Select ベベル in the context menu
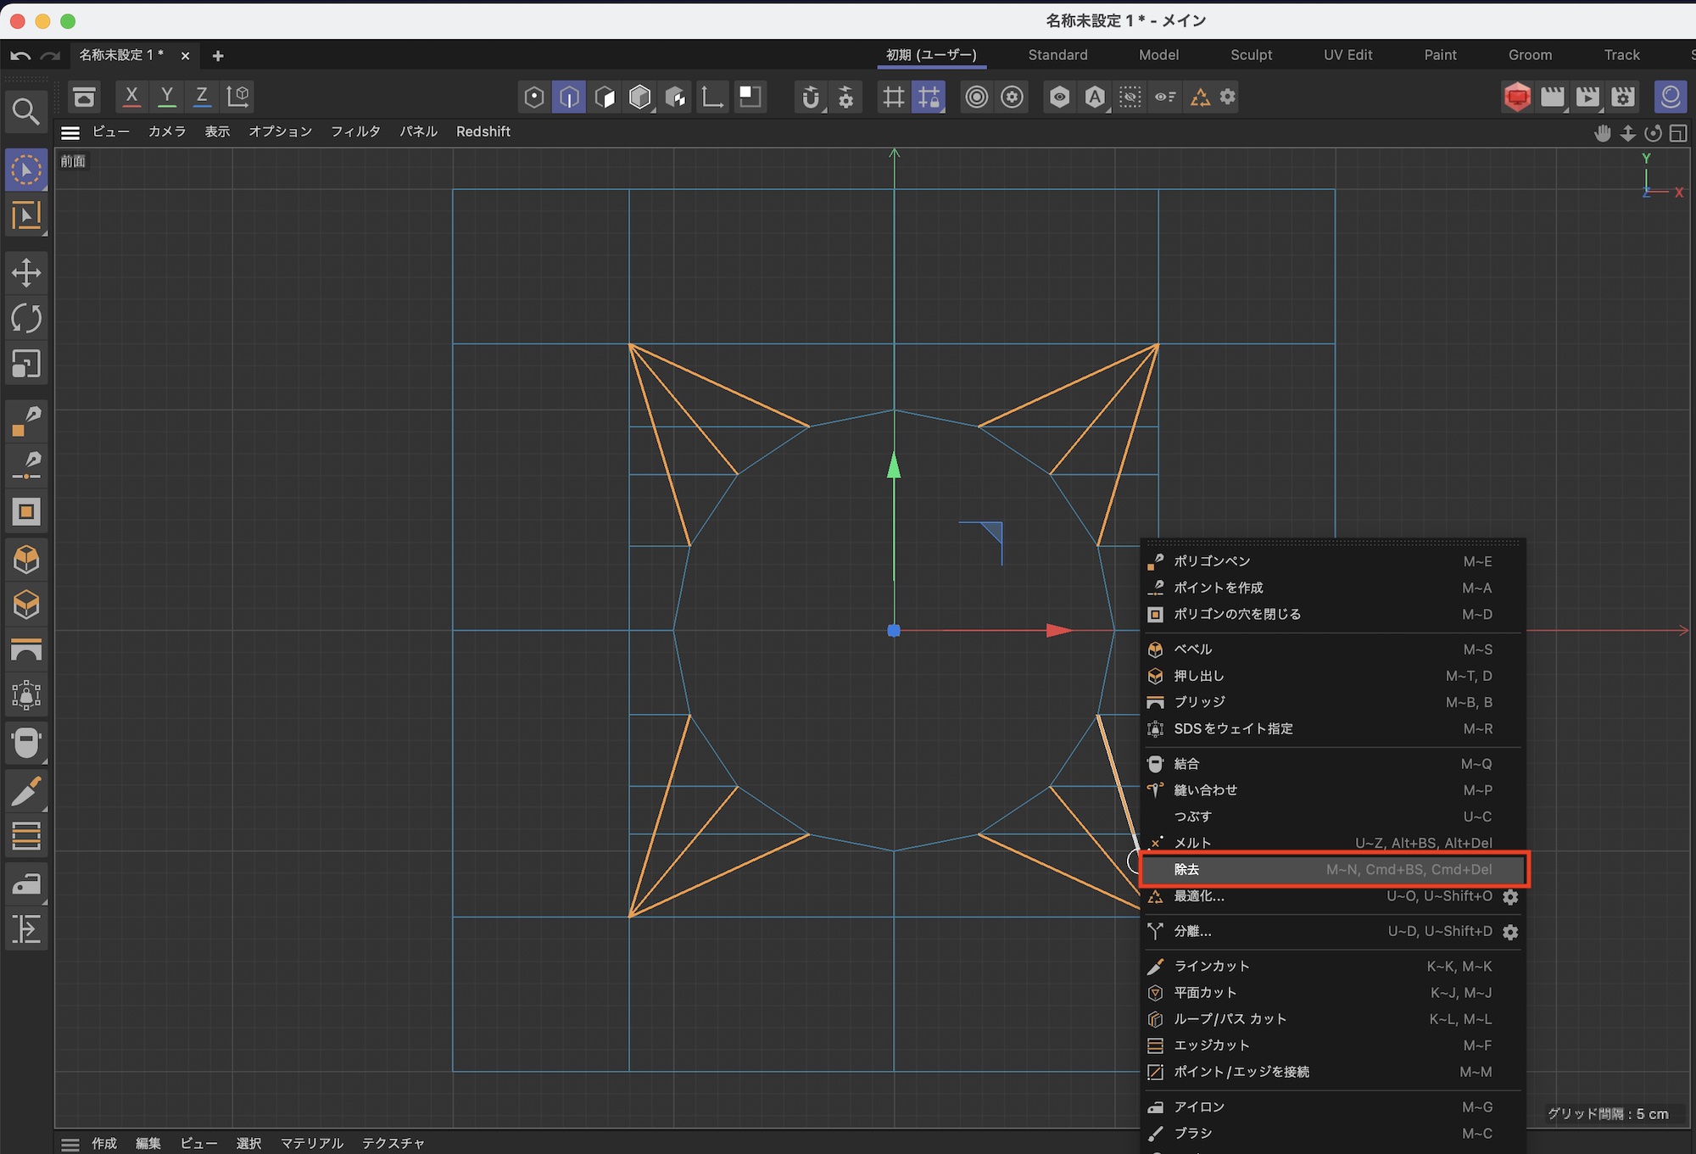The width and height of the screenshot is (1696, 1154). [1193, 649]
